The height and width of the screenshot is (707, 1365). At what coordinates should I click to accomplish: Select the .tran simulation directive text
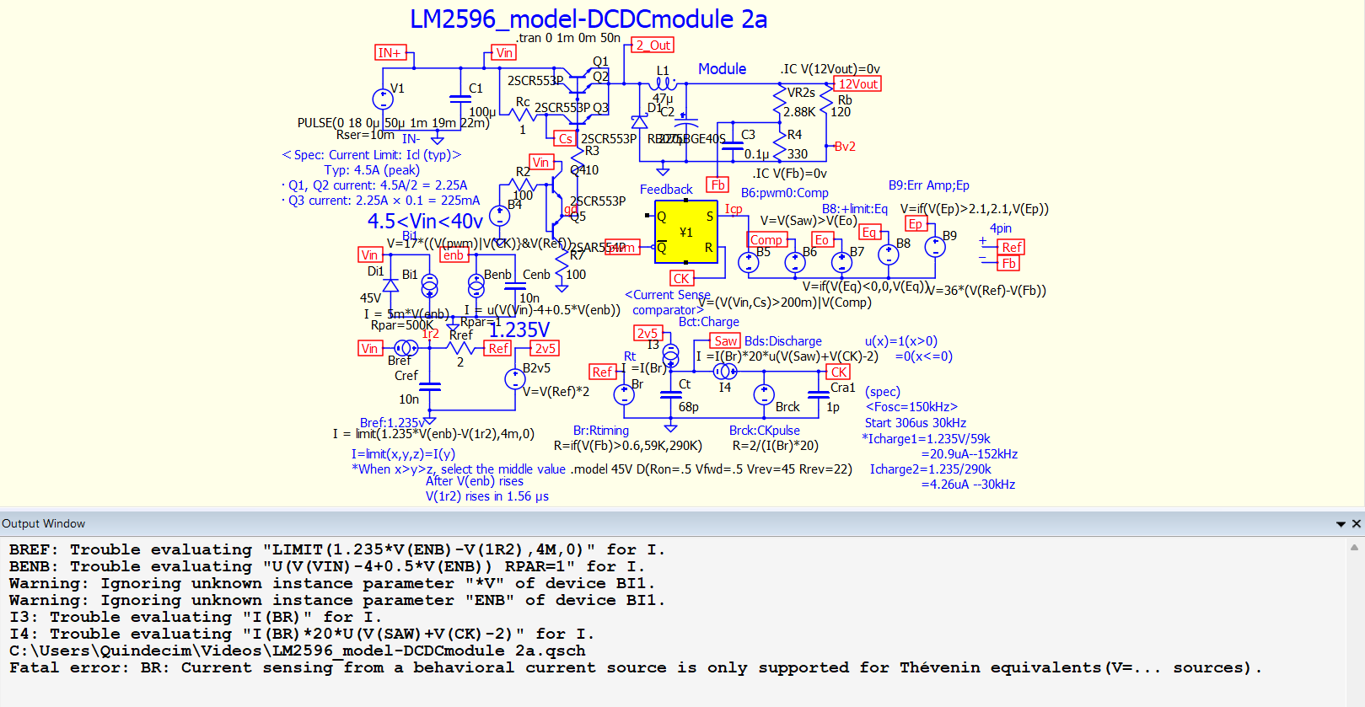click(x=567, y=38)
